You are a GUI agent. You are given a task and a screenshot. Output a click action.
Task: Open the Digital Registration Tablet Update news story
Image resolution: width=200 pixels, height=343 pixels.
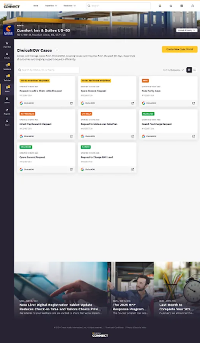tap(60, 307)
